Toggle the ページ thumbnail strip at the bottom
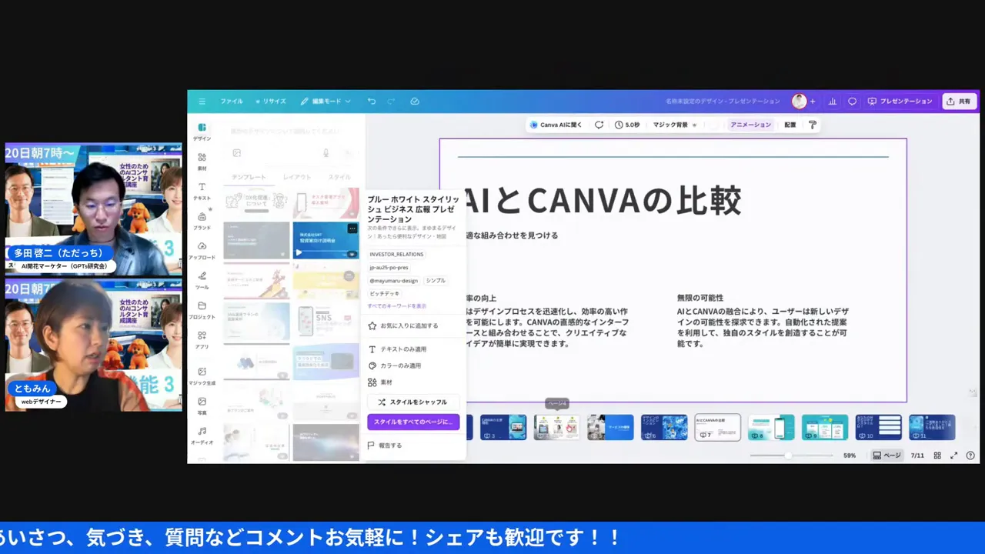Image resolution: width=985 pixels, height=554 pixels. [888, 455]
